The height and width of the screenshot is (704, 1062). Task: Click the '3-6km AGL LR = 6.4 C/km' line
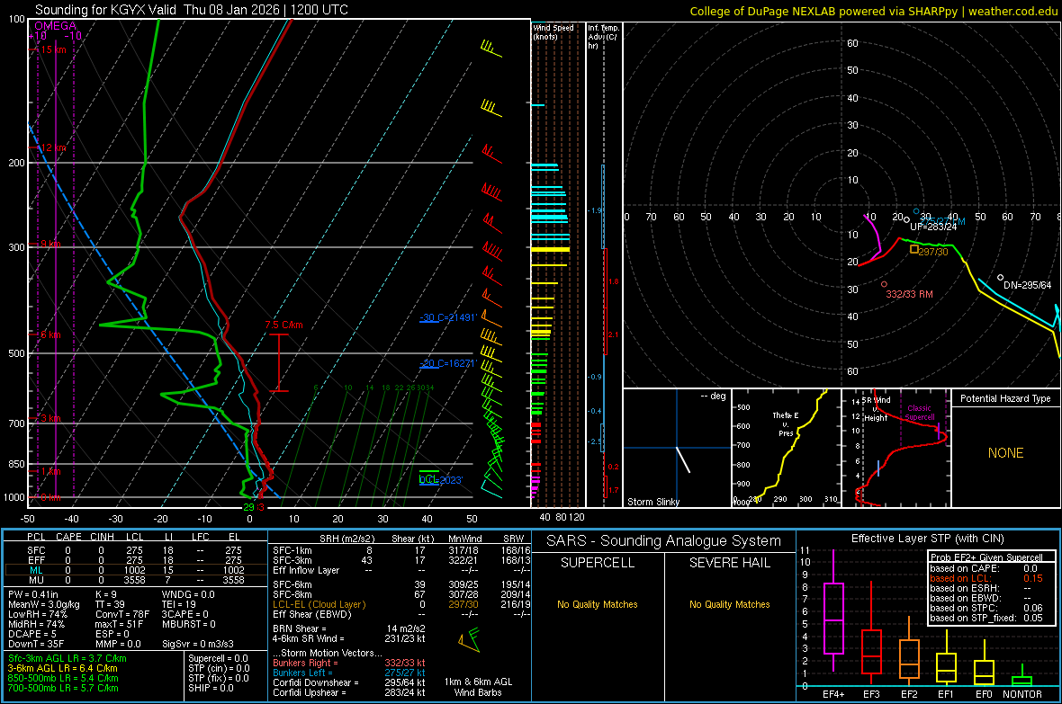coord(63,668)
